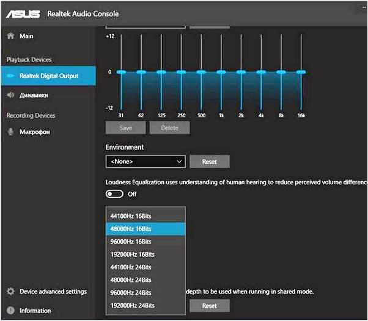Click the Динамики speaker icon
The image size is (368, 321).
coord(10,95)
